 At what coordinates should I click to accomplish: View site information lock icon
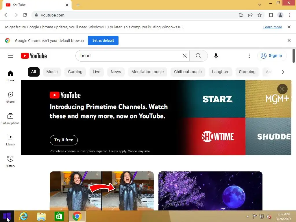36,15
